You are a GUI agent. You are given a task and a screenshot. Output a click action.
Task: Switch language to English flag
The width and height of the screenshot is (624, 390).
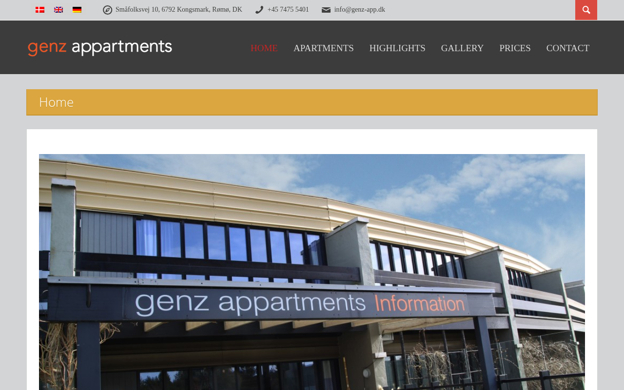click(x=58, y=10)
